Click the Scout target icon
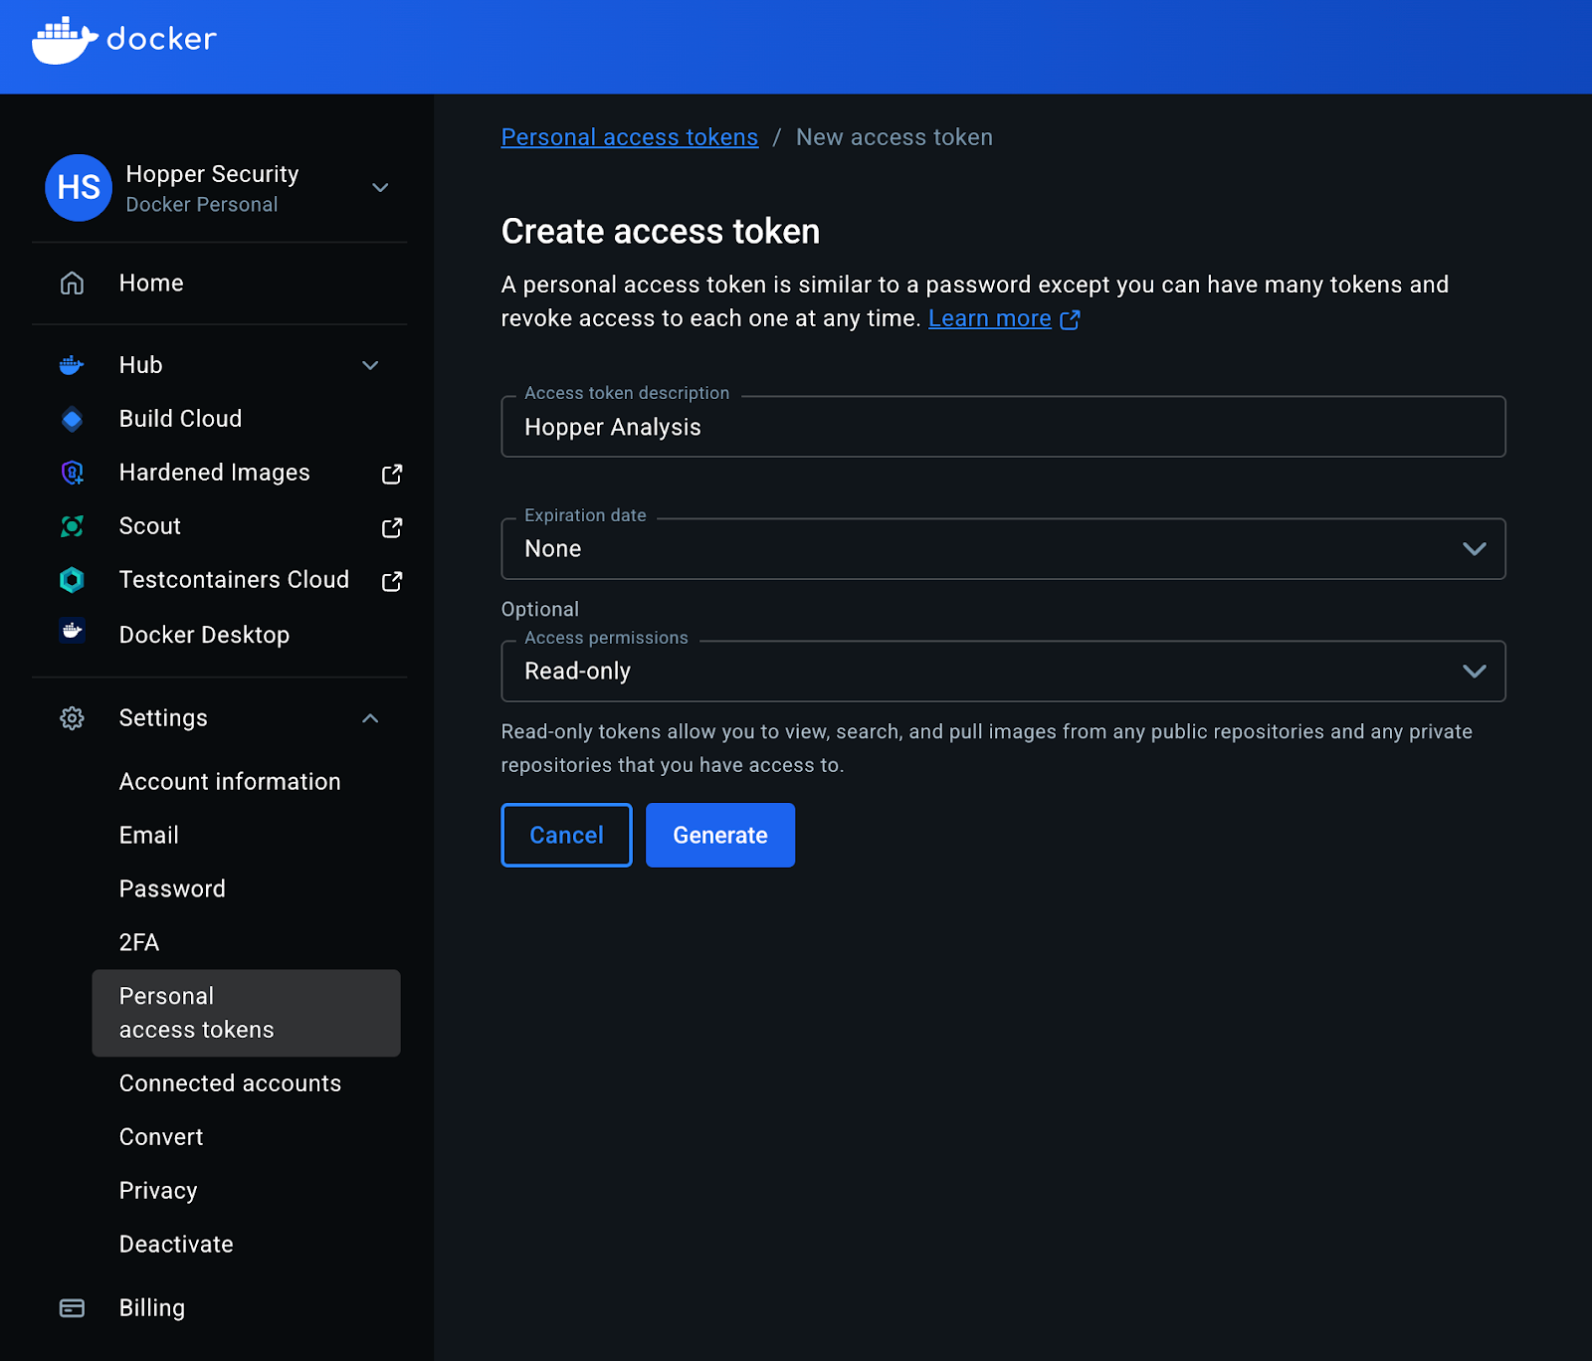Viewport: 1592px width, 1361px height. pyautogui.click(x=72, y=526)
